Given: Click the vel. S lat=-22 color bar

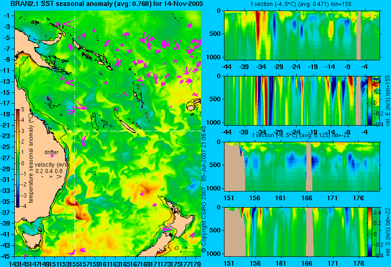Looking at the screenshot, I should pos(370,232).
